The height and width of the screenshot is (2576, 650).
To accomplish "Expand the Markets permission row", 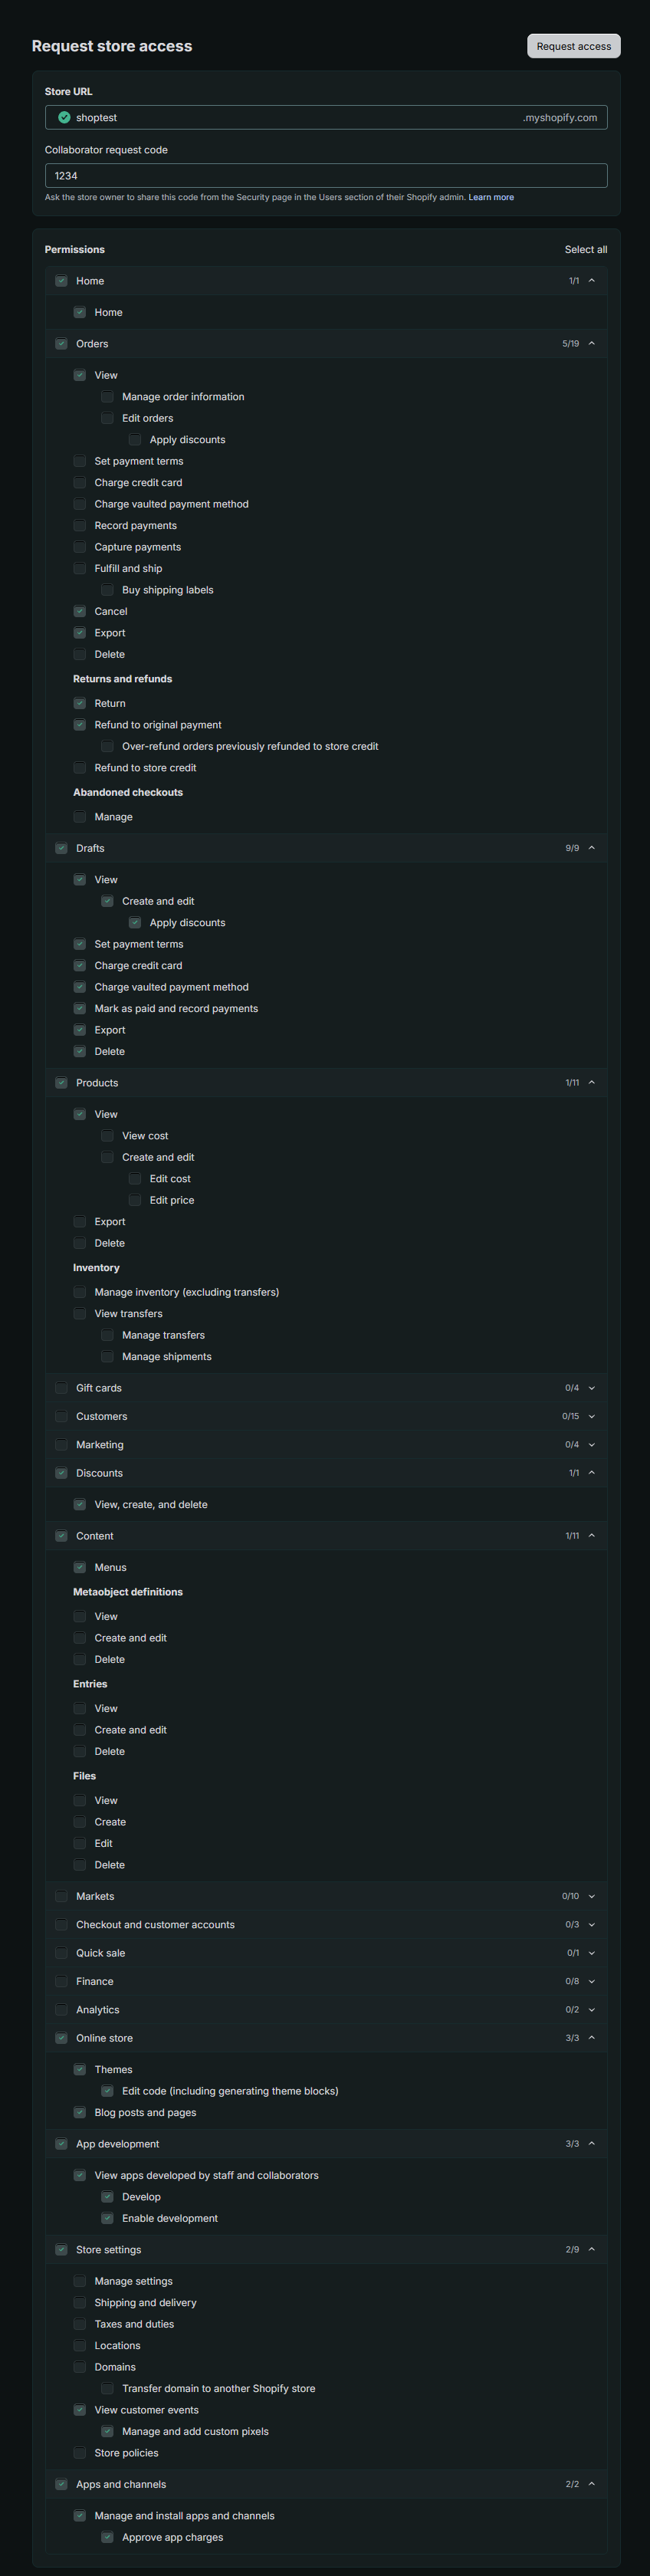I will 326,1896.
